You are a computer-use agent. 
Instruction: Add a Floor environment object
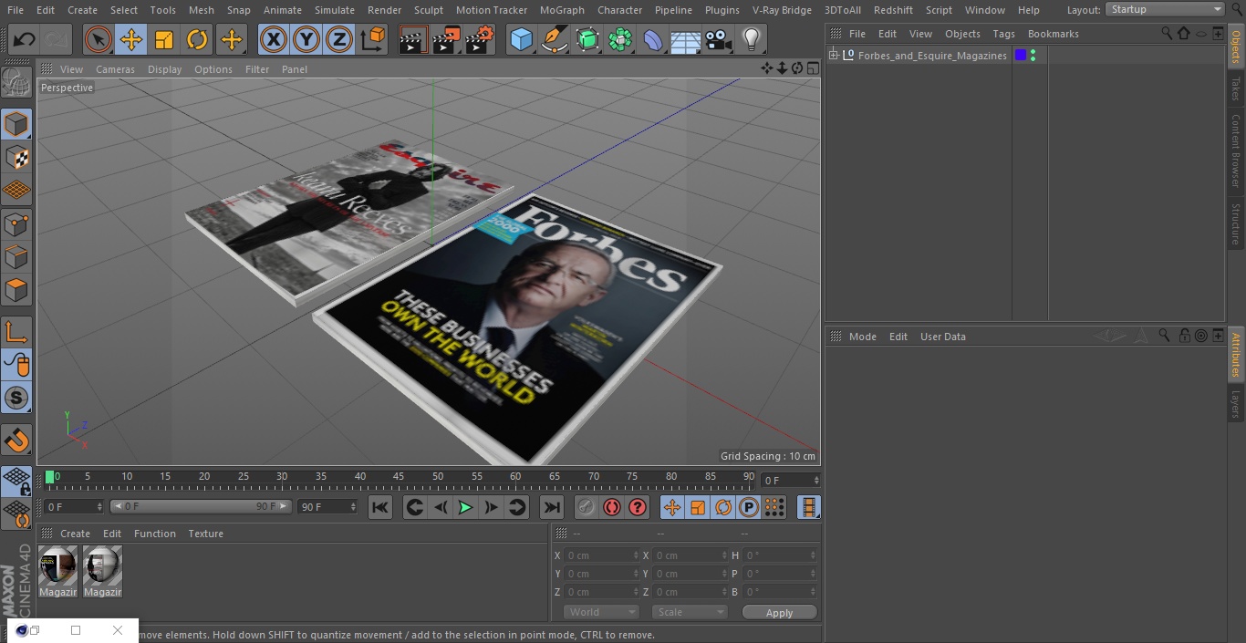(686, 40)
